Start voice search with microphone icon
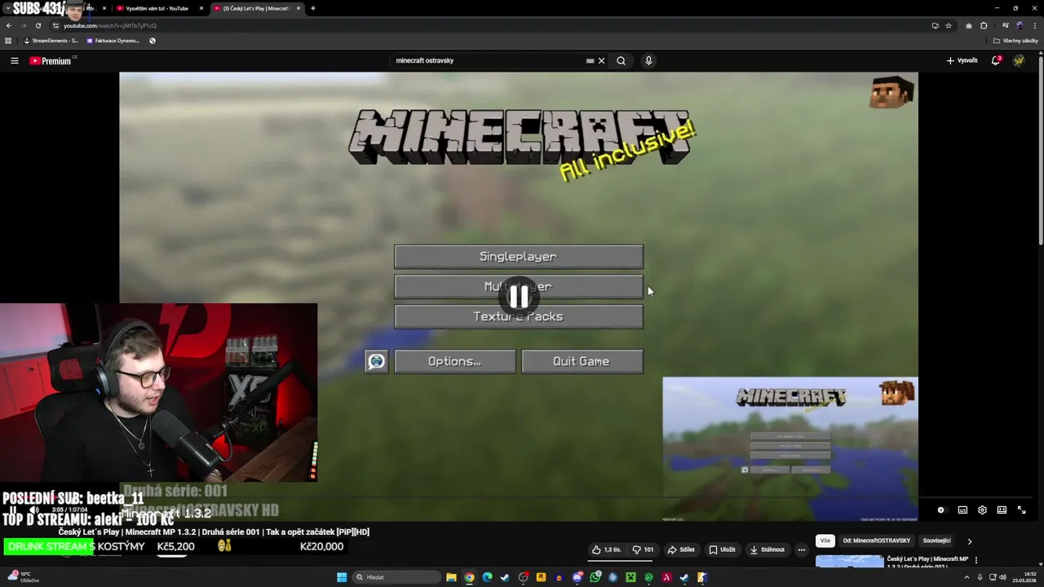This screenshot has width=1044, height=587. (648, 60)
